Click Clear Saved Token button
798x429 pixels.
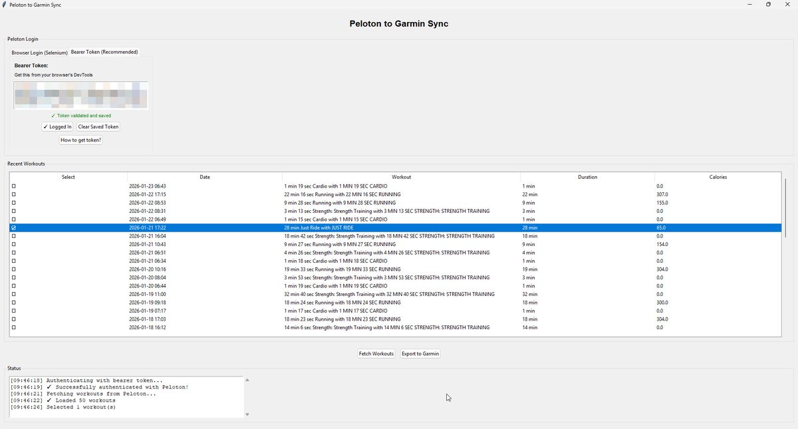[98, 126]
